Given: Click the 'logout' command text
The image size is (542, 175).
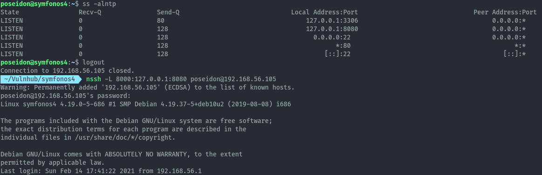Looking at the screenshot, I should (93, 62).
